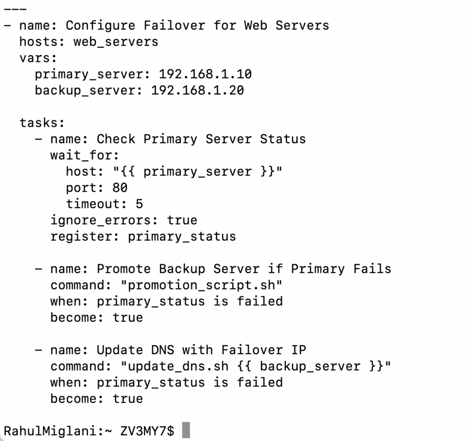Click the 'hosts: web_servers' line
The height and width of the screenshot is (441, 473).
[x=89, y=42]
